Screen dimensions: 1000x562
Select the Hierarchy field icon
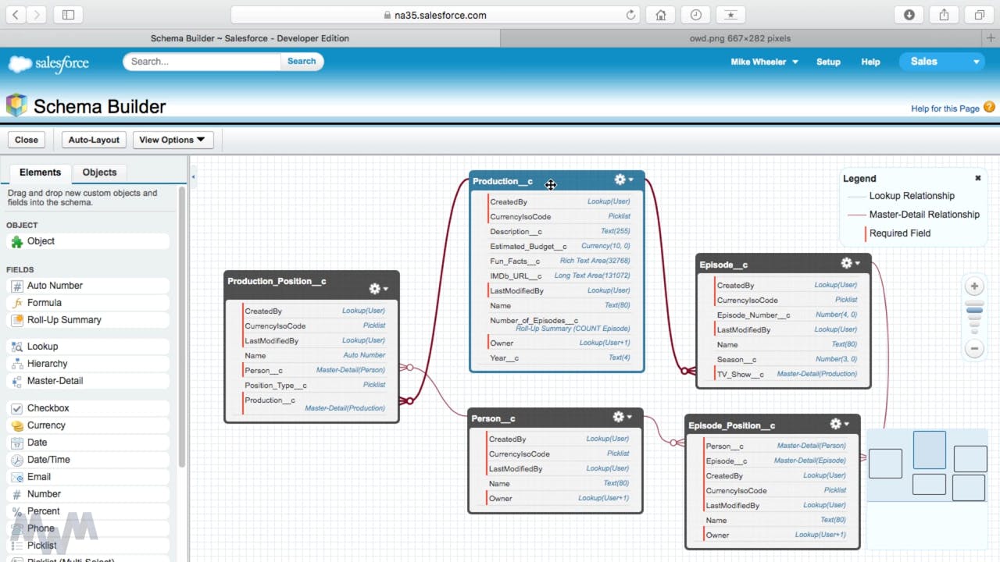pos(16,364)
